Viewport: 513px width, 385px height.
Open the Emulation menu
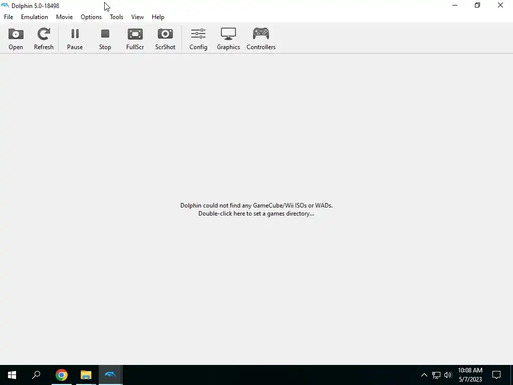click(35, 17)
